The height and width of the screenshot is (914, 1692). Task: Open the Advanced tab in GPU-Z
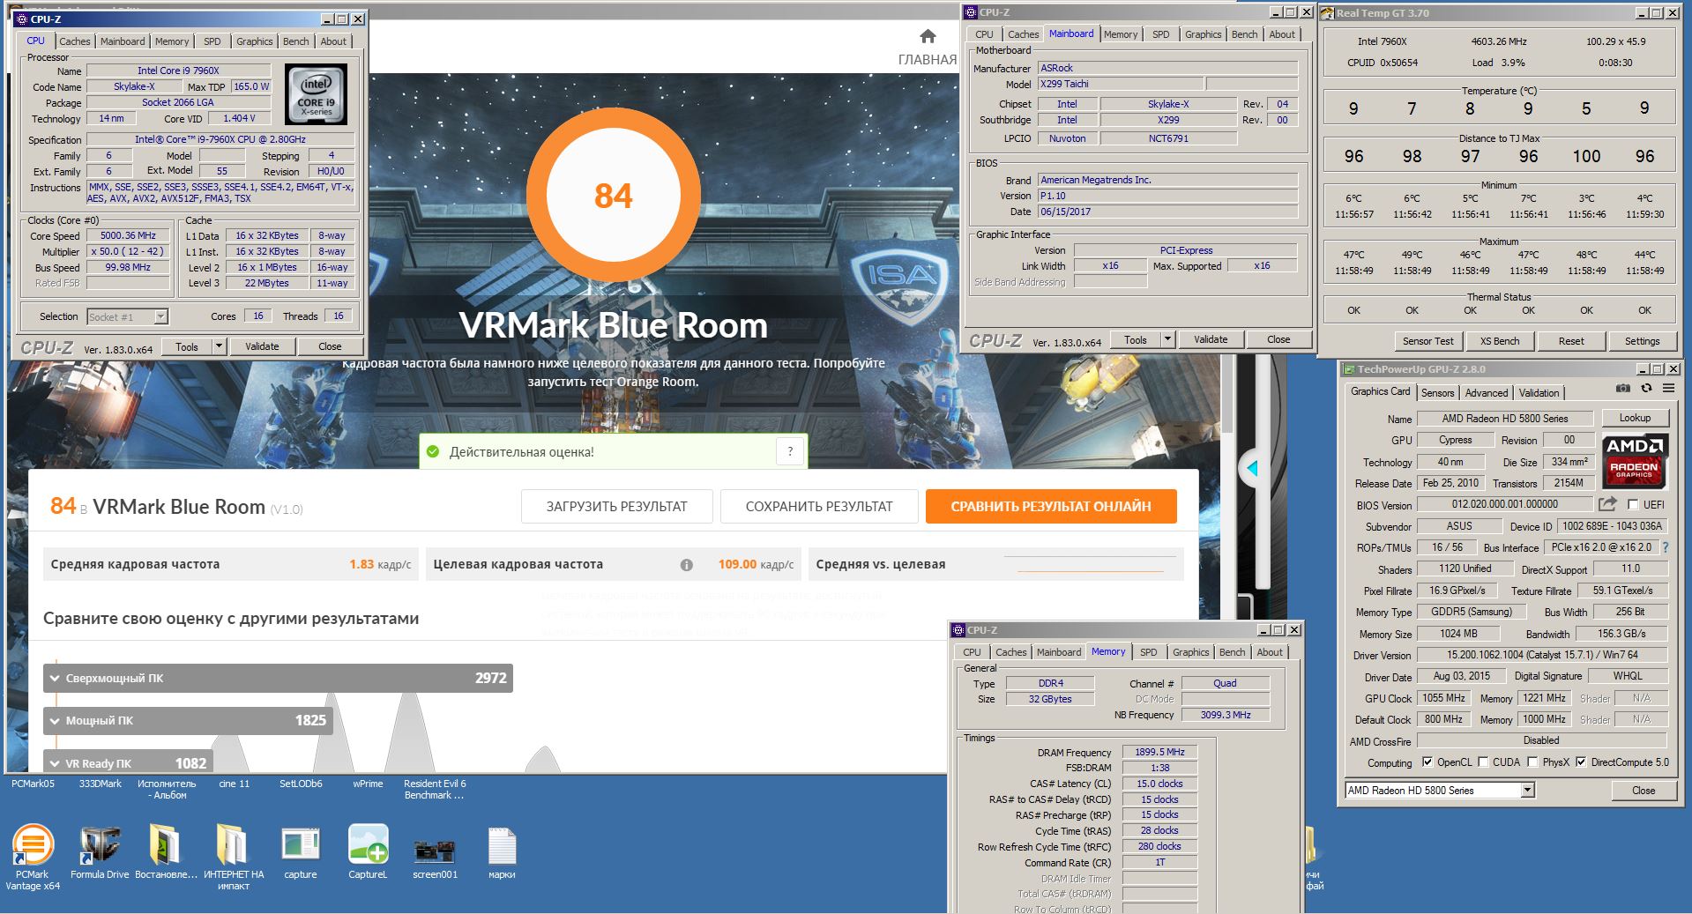(x=1487, y=393)
